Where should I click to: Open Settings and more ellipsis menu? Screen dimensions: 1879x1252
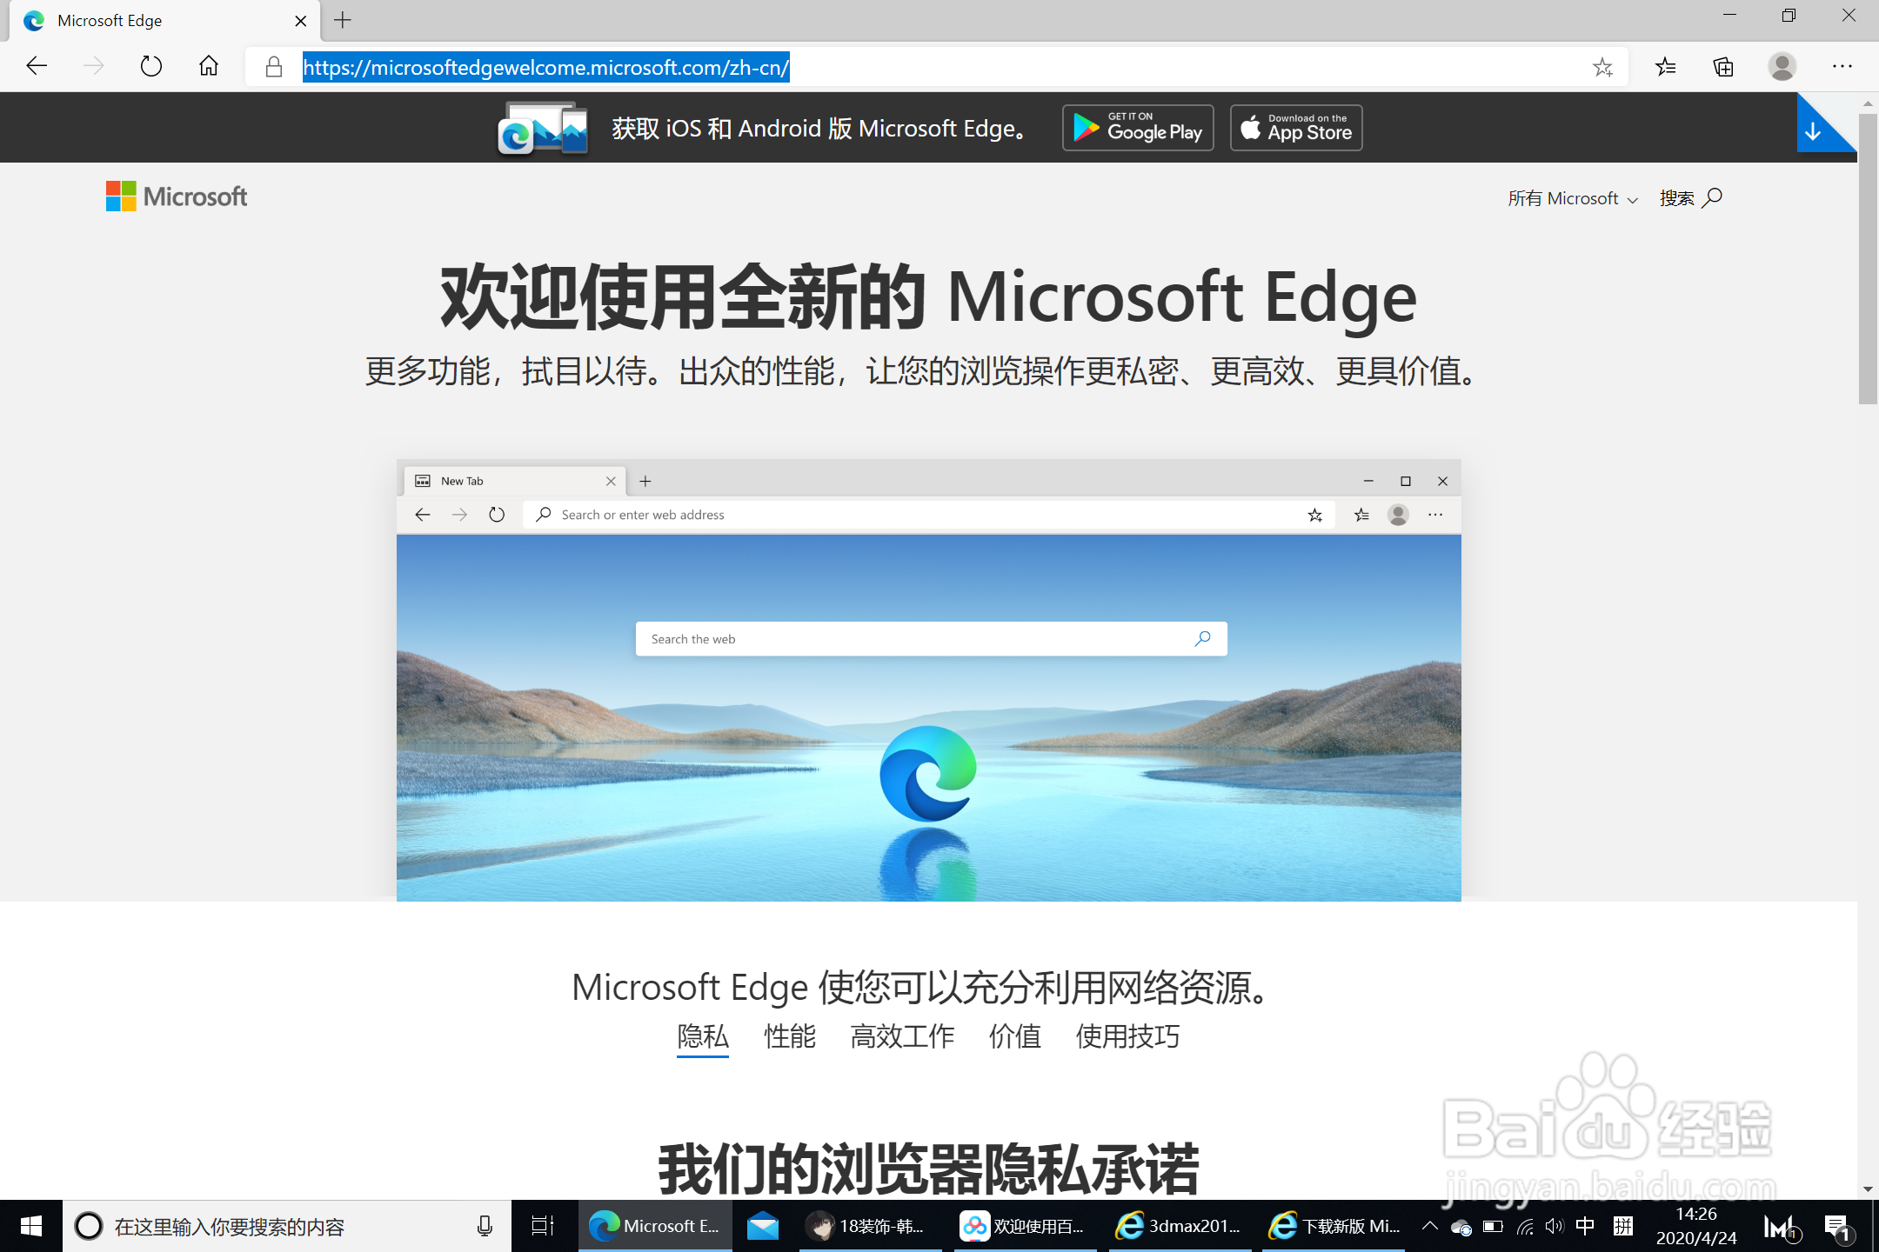(x=1842, y=67)
